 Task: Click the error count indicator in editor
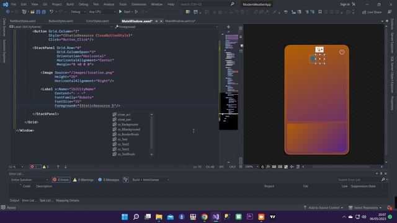(x=35, y=167)
